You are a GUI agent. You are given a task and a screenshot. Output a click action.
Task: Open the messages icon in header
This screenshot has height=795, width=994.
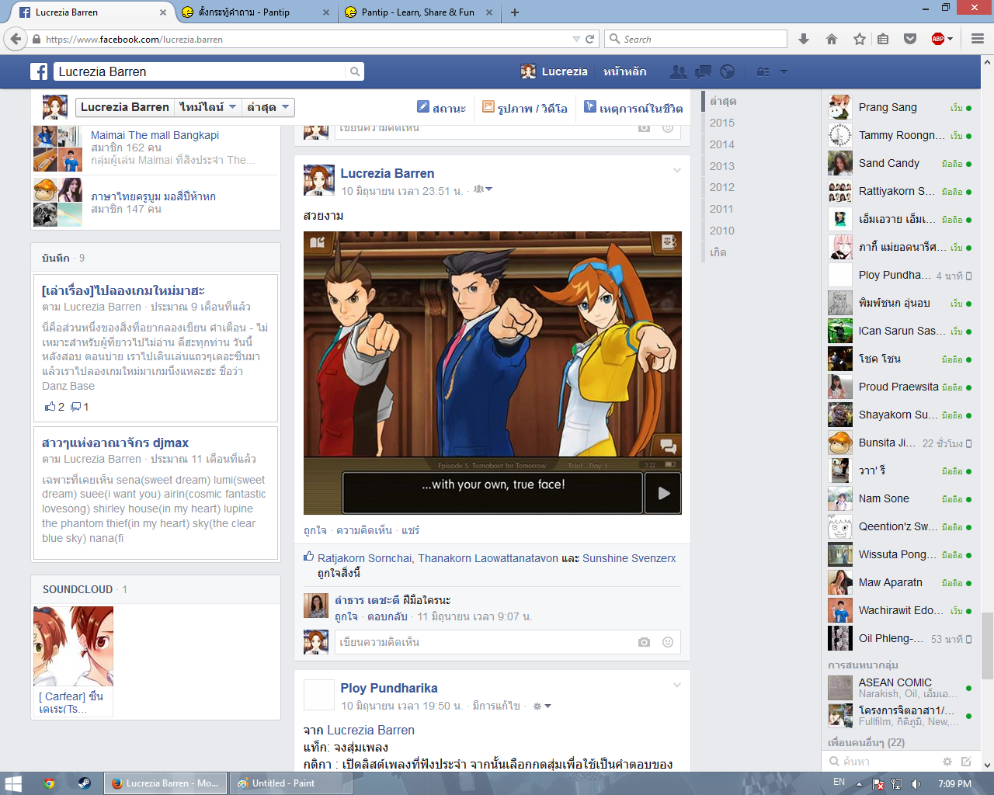[x=703, y=71]
